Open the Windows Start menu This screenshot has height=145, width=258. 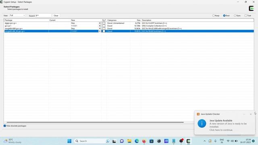pos(69,141)
